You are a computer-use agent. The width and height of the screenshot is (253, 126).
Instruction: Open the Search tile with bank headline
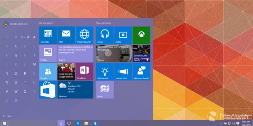click(75, 54)
